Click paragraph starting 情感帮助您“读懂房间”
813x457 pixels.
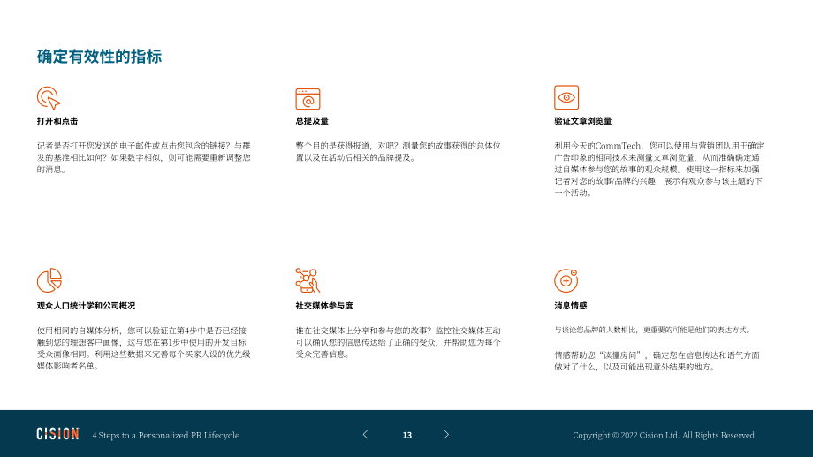(657, 361)
